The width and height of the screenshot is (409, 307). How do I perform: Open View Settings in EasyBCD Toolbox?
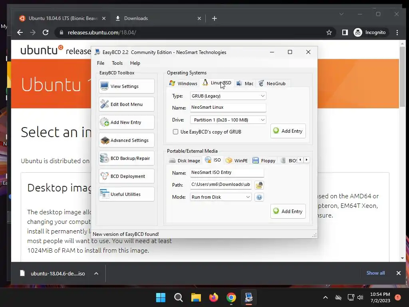127,86
